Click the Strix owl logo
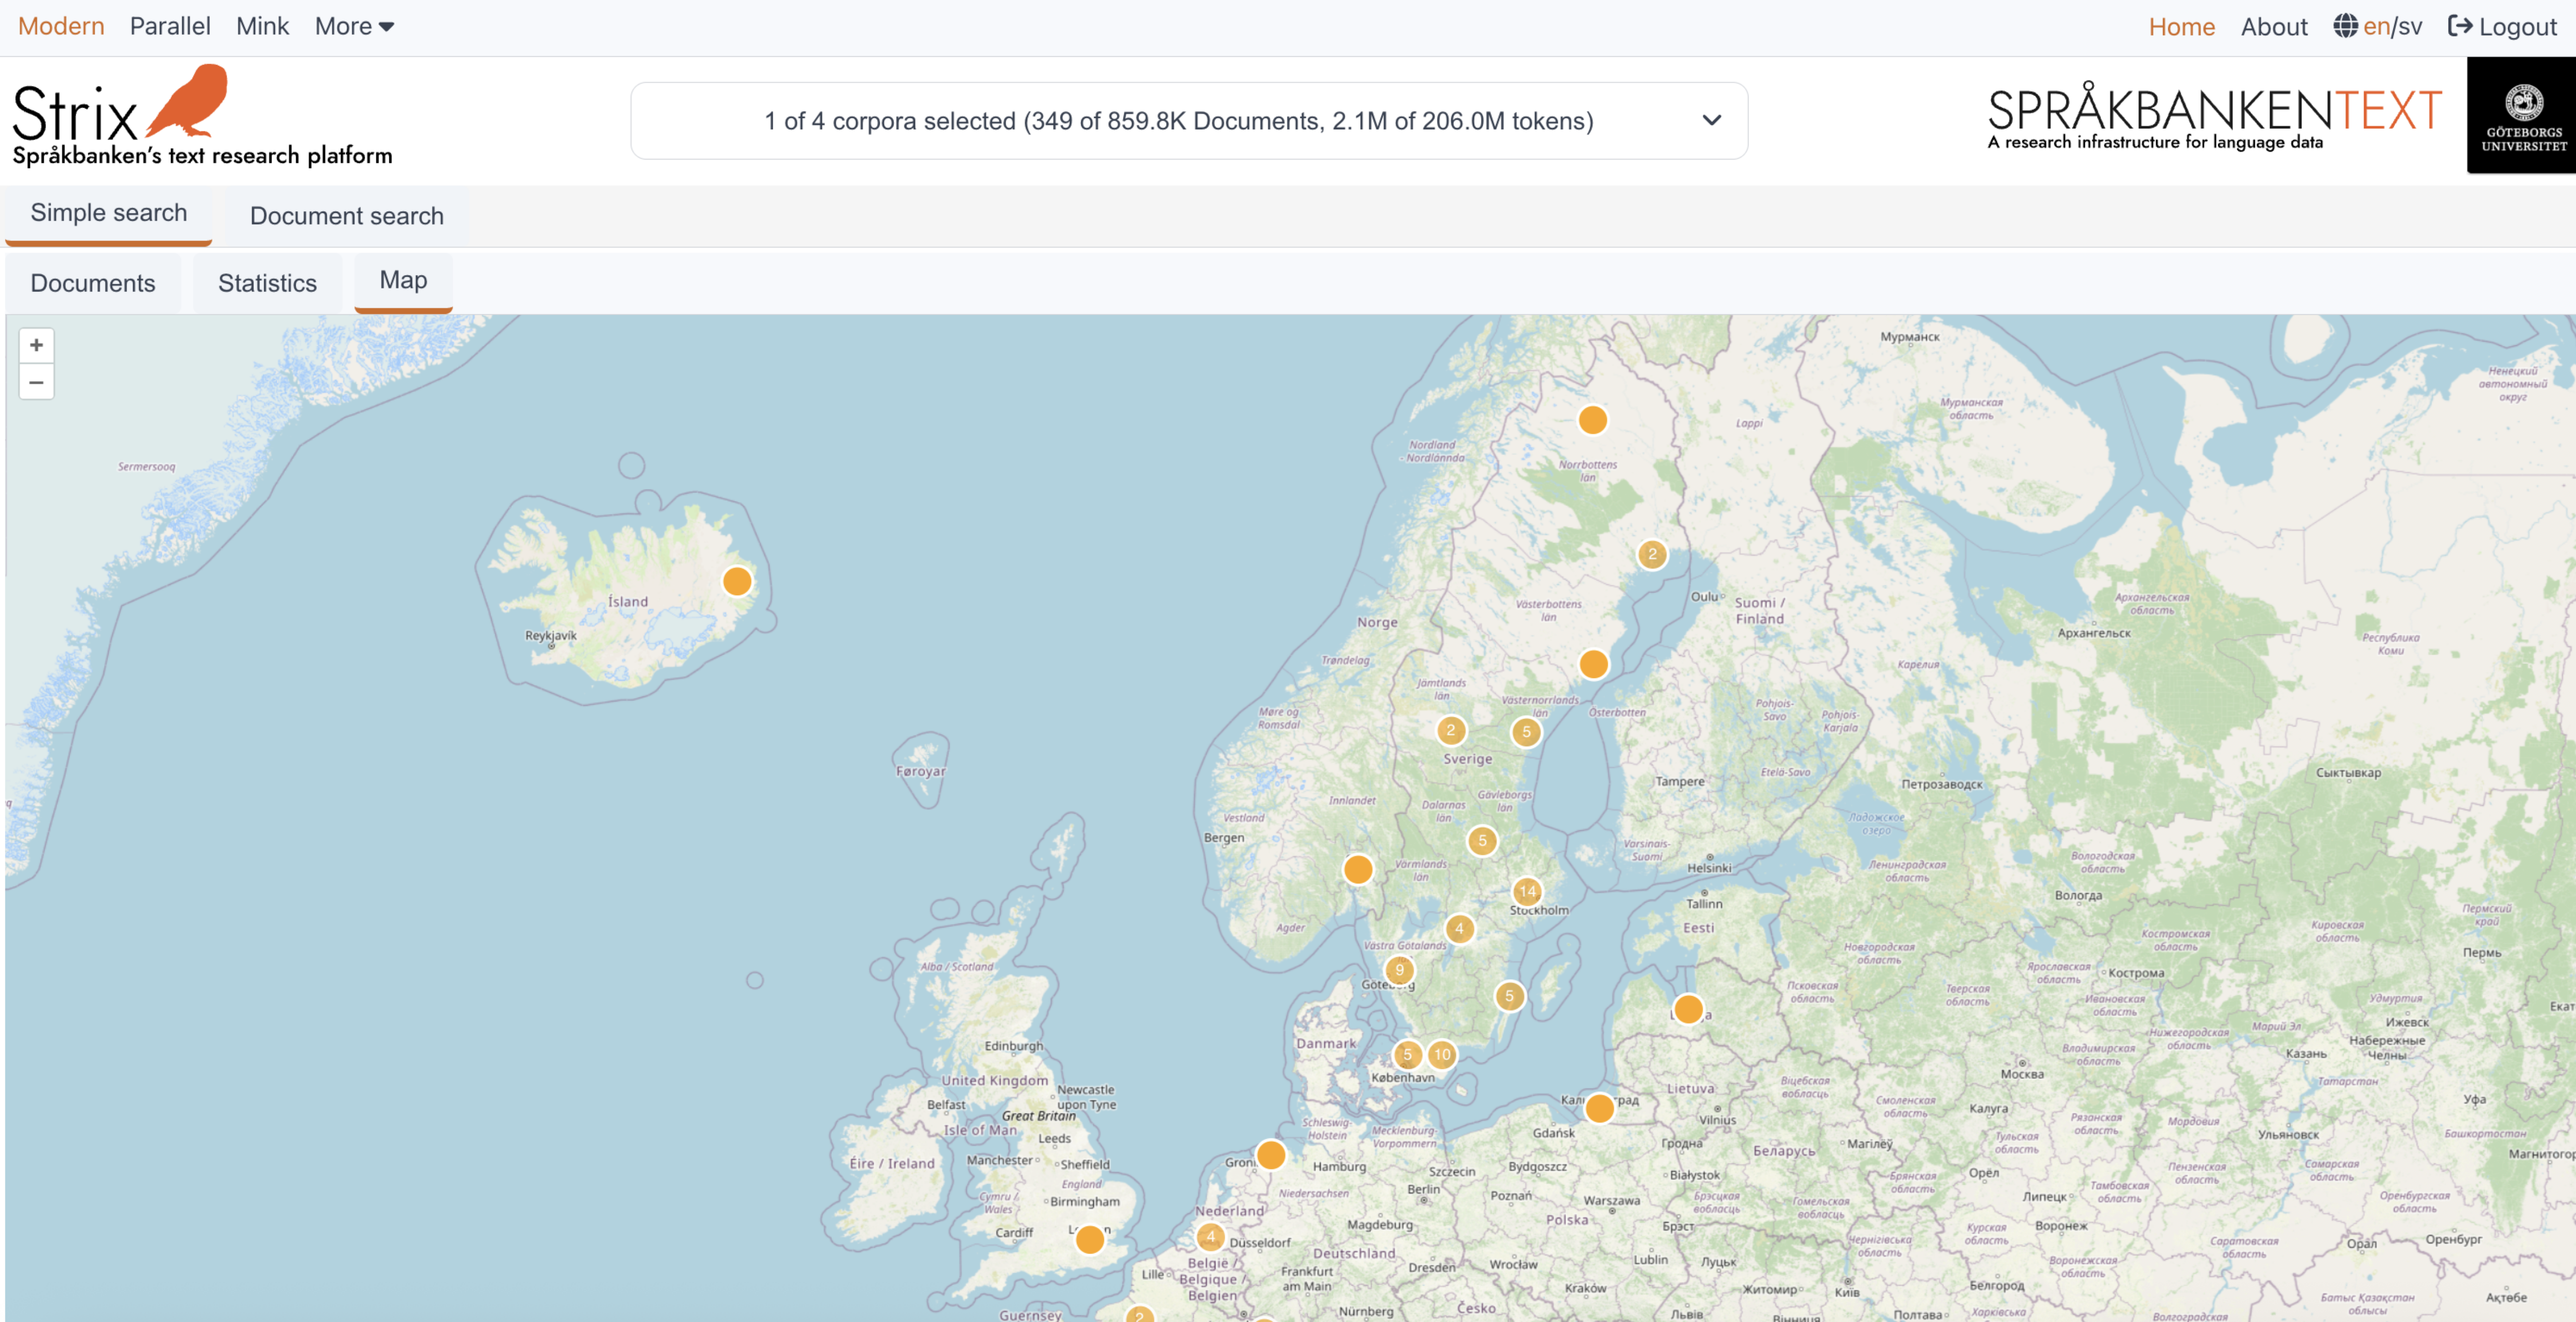Viewport: 2576px width, 1322px height. [188, 101]
